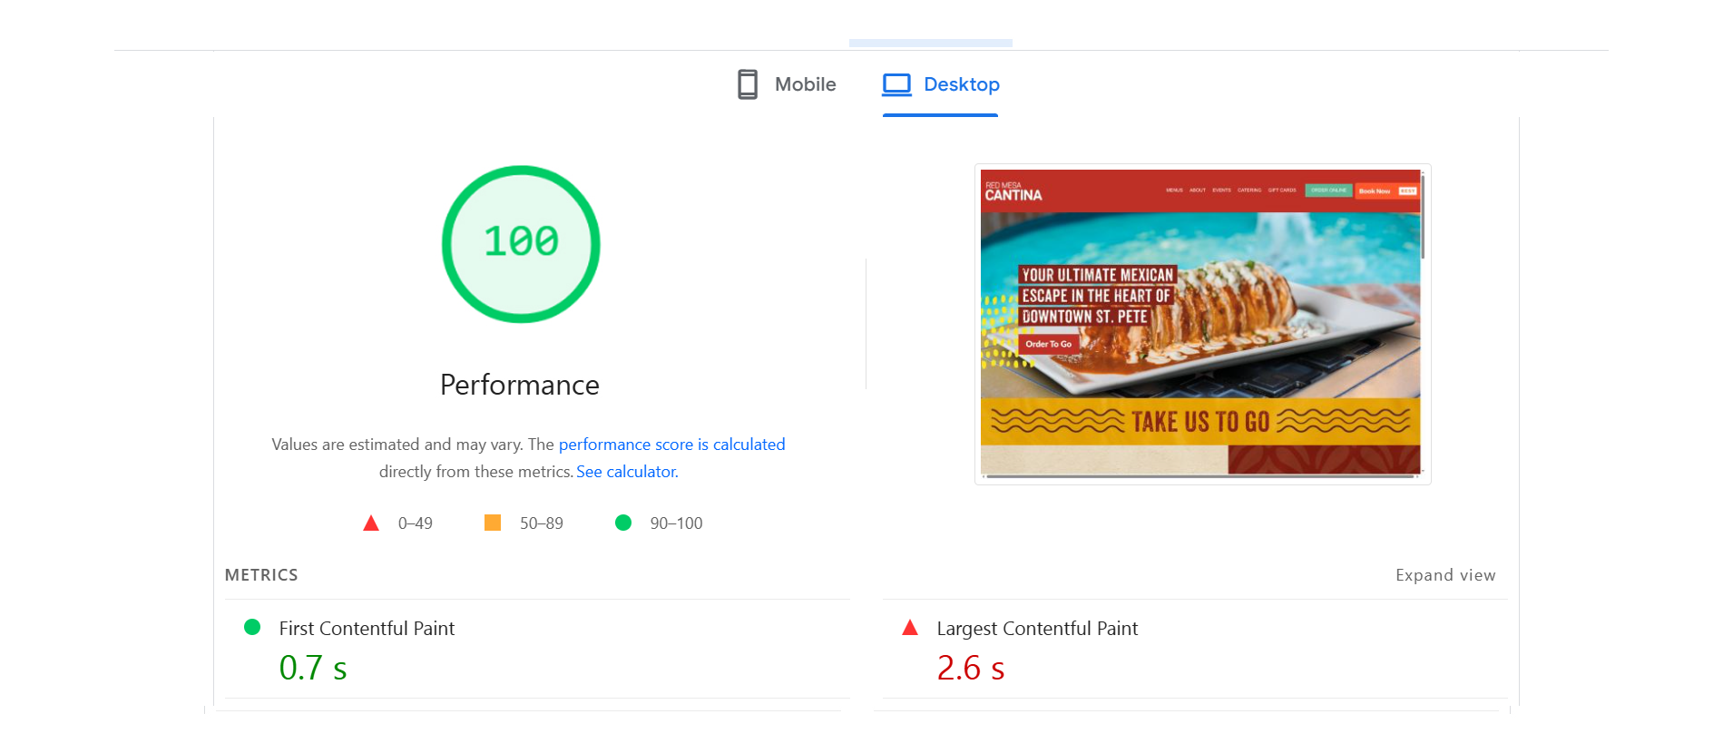The width and height of the screenshot is (1723, 753).
Task: Click the METRICS section heading
Action: (x=261, y=575)
